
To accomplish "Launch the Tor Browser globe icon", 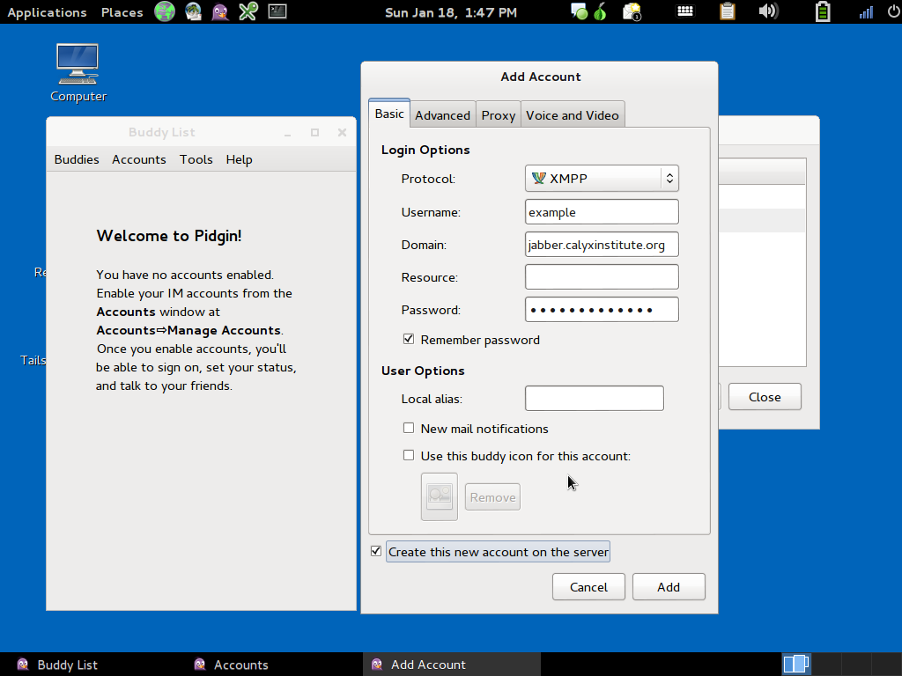I will point(165,12).
